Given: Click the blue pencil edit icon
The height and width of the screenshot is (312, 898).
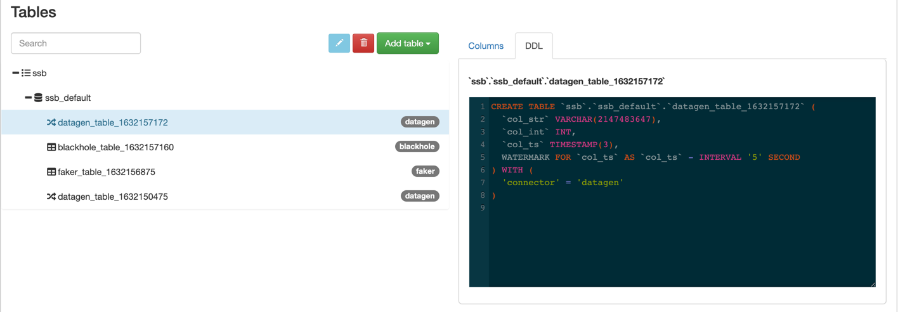Looking at the screenshot, I should [x=339, y=43].
